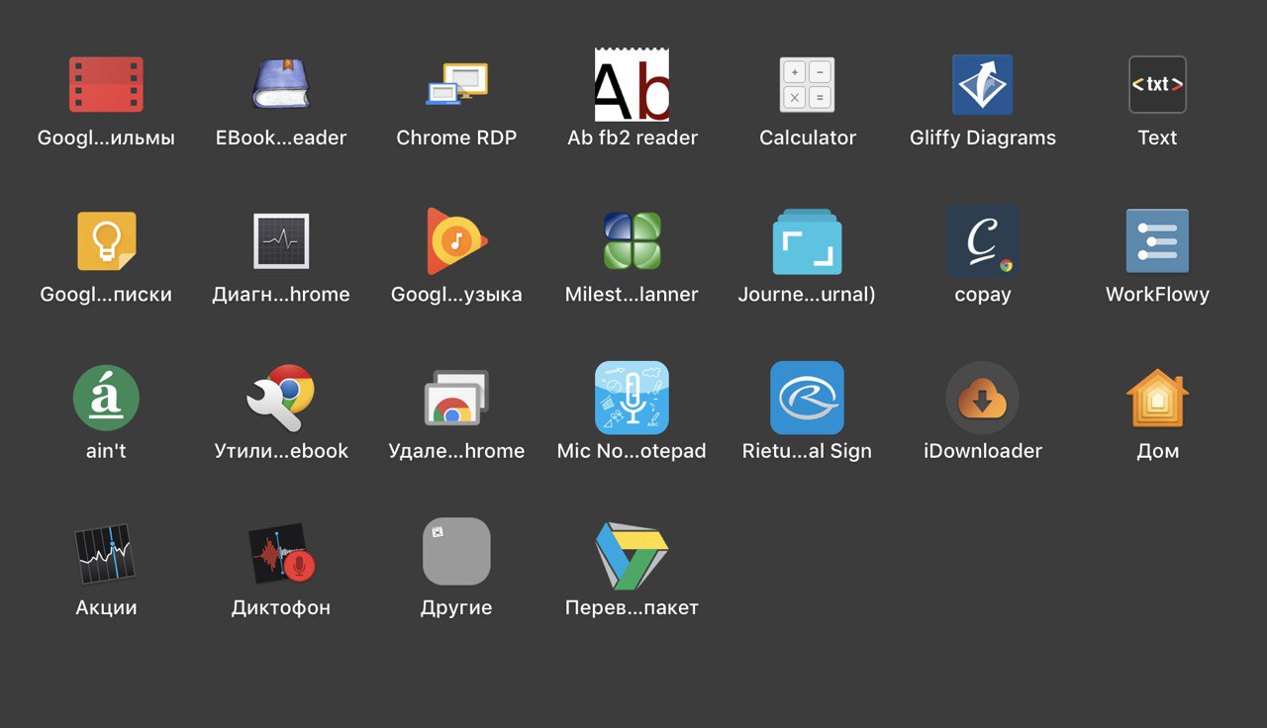Open the Calculator app
The width and height of the screenshot is (1267, 728).
coord(808,84)
